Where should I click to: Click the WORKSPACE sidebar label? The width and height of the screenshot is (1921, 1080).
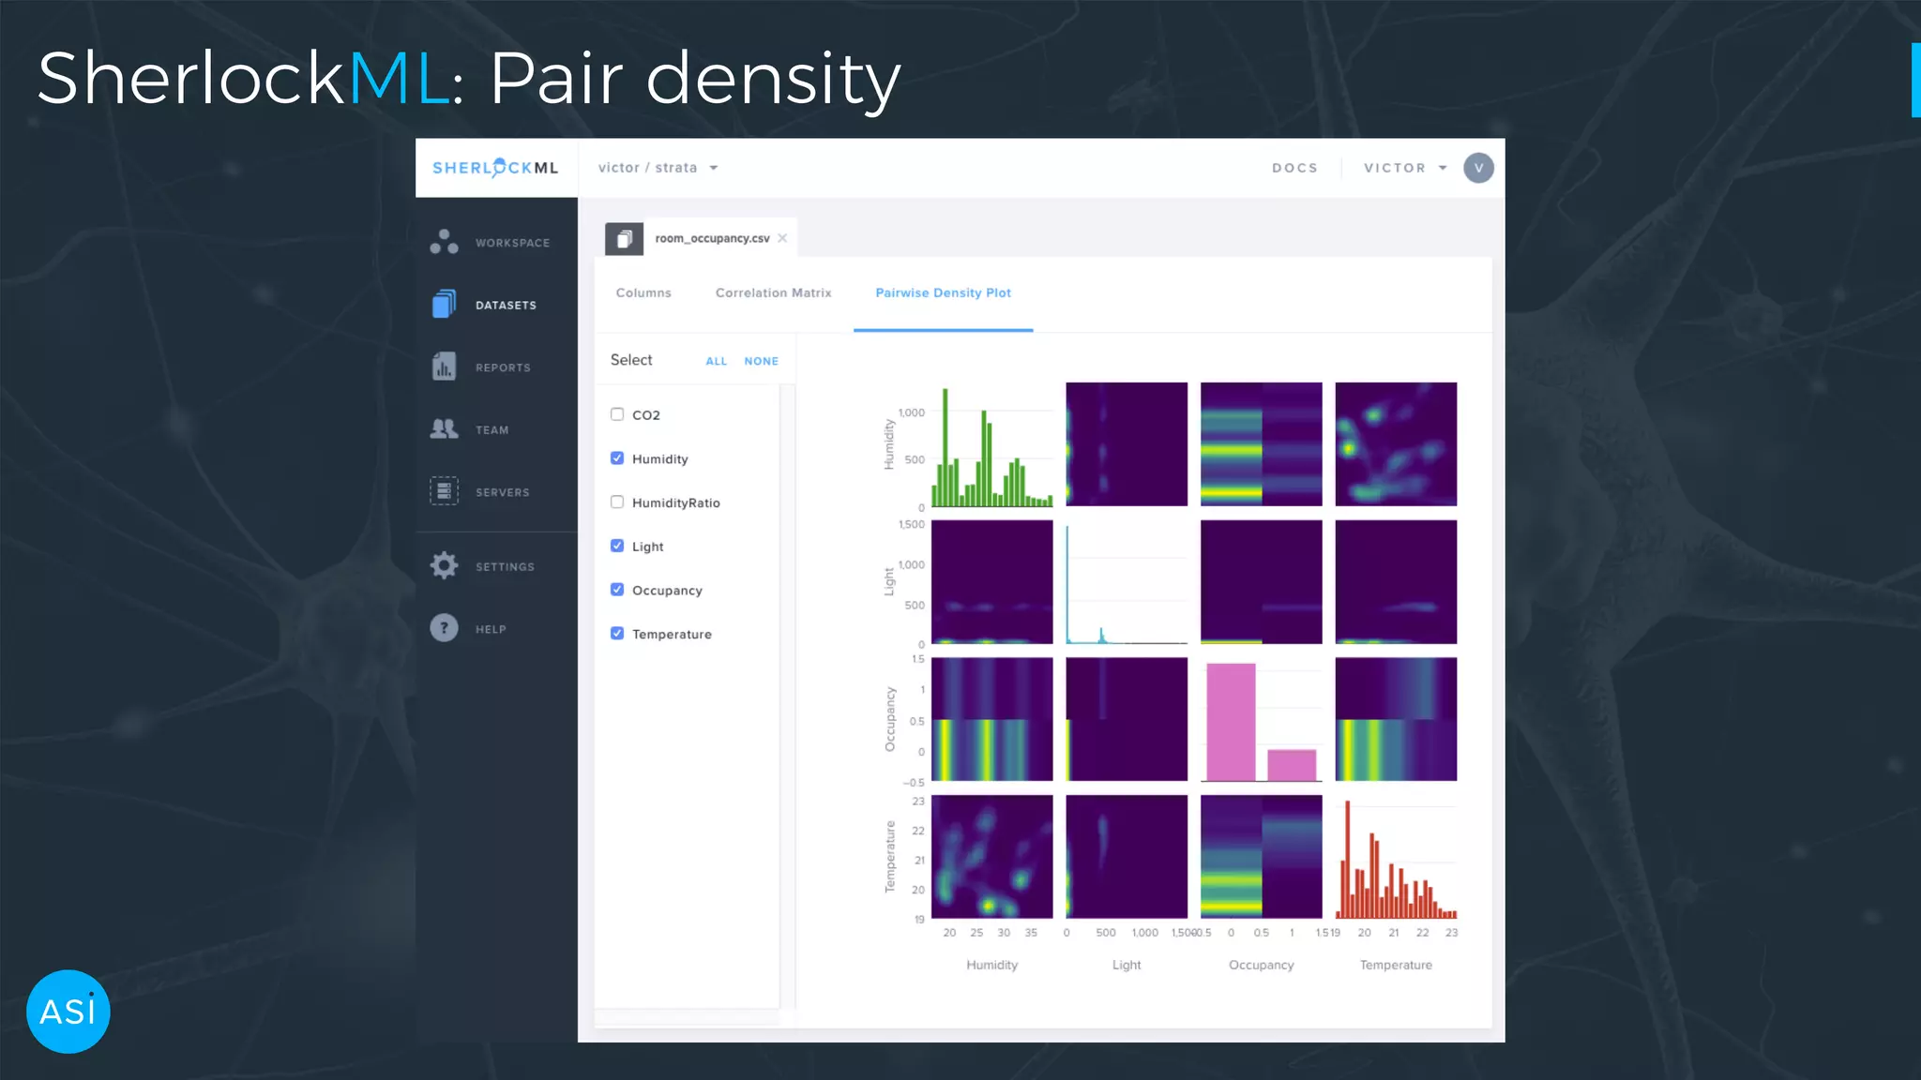[512, 243]
